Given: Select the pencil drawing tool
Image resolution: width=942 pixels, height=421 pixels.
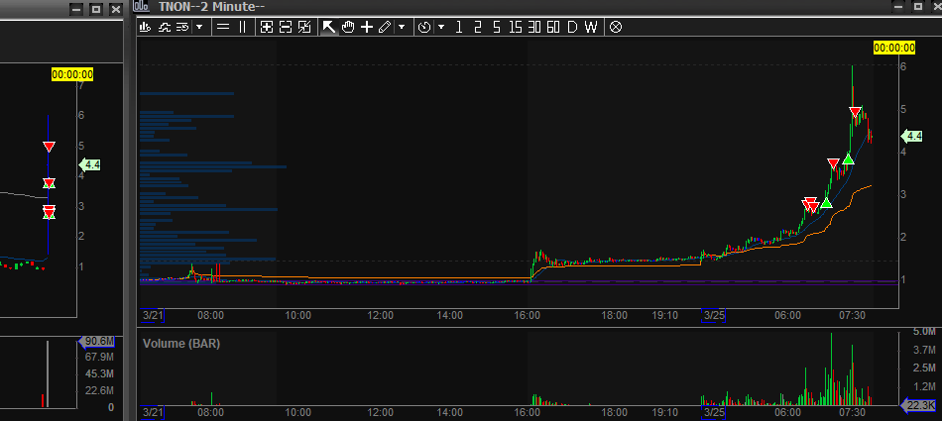Looking at the screenshot, I should pyautogui.click(x=385, y=27).
